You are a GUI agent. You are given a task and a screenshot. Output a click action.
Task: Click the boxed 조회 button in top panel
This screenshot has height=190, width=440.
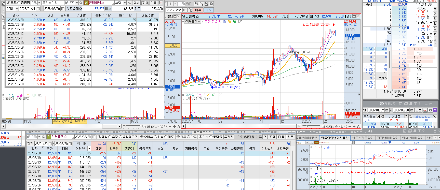(145, 3)
